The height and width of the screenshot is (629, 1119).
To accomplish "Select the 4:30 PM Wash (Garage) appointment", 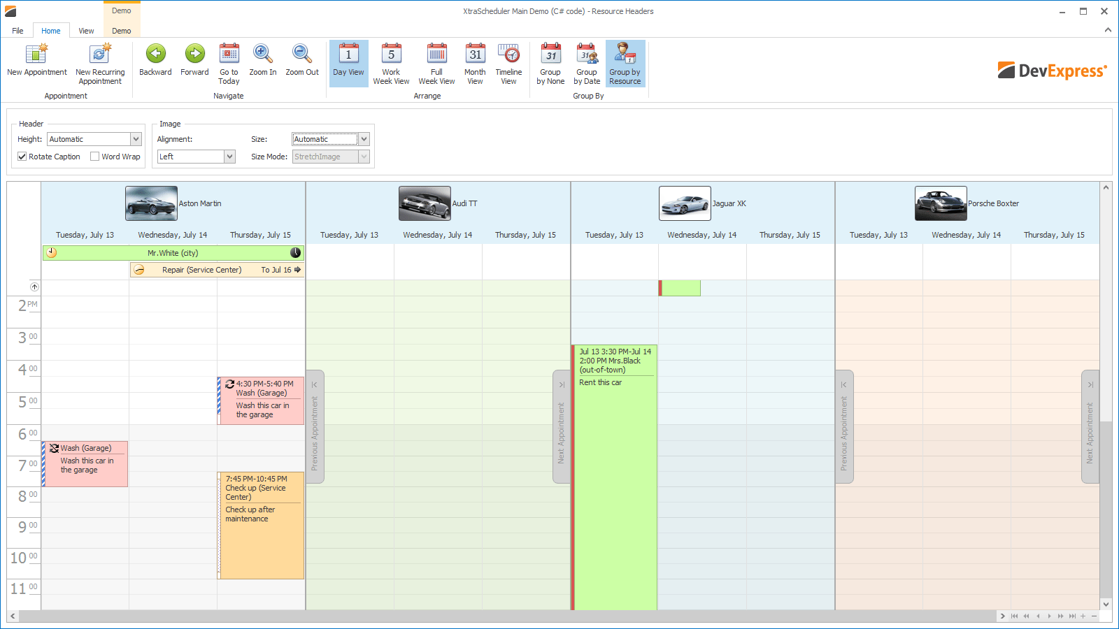I will click(261, 401).
